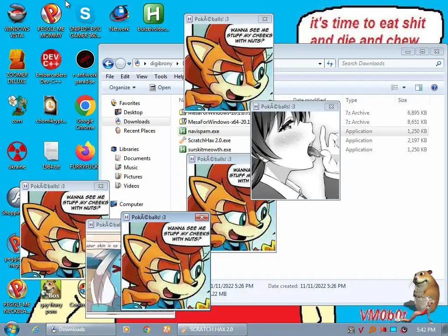Open the ukraine radiation icon
448x336 pixels.
[x=17, y=155]
